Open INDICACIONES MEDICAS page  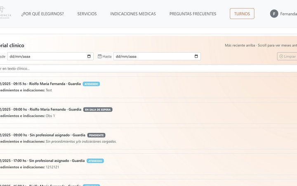click(x=133, y=14)
